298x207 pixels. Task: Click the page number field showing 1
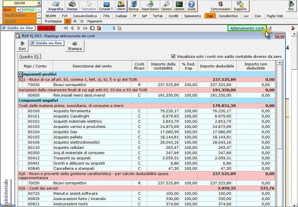tap(109, 28)
